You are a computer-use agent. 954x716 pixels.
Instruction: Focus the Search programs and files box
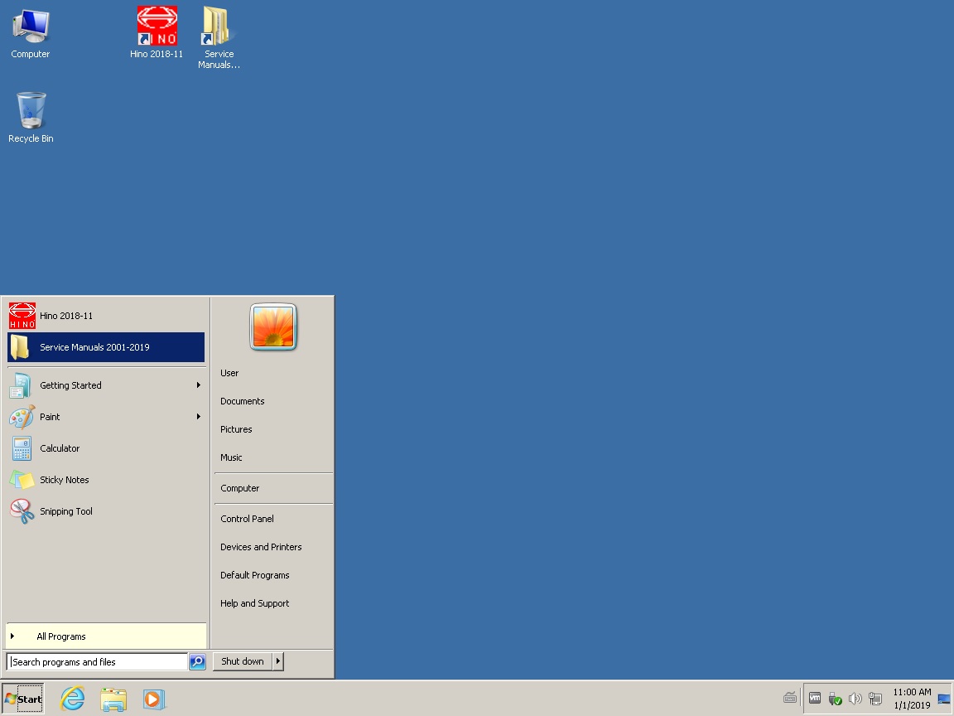pyautogui.click(x=98, y=662)
